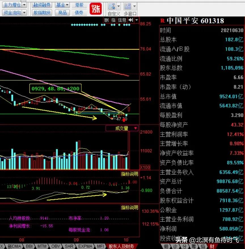Click the 每股盈利 value 3.290
245x249 pixels.
tap(237, 115)
